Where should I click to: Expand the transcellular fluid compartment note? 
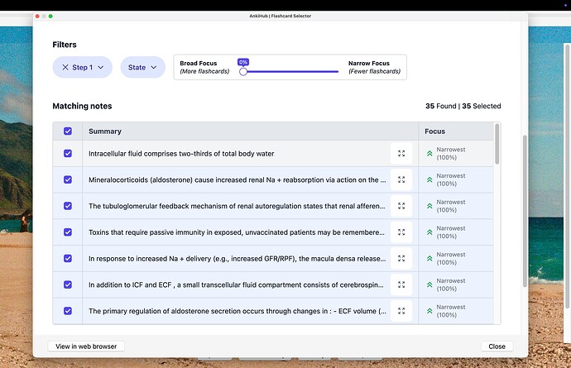[401, 285]
